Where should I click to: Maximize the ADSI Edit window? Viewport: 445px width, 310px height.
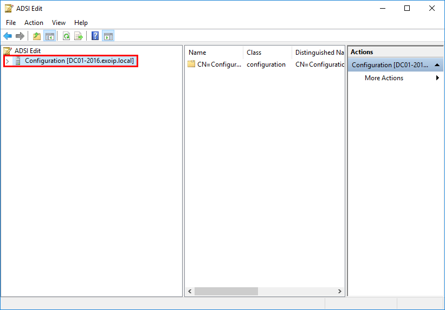pyautogui.click(x=407, y=9)
